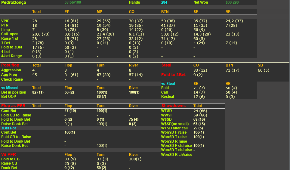Viewport: 290px width, 170px height.
Task: Select the Showdowns section heading
Action: click(173, 106)
